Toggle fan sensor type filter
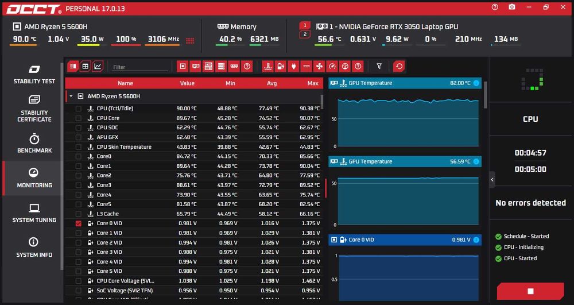This screenshot has width=574, height=305. click(319, 66)
